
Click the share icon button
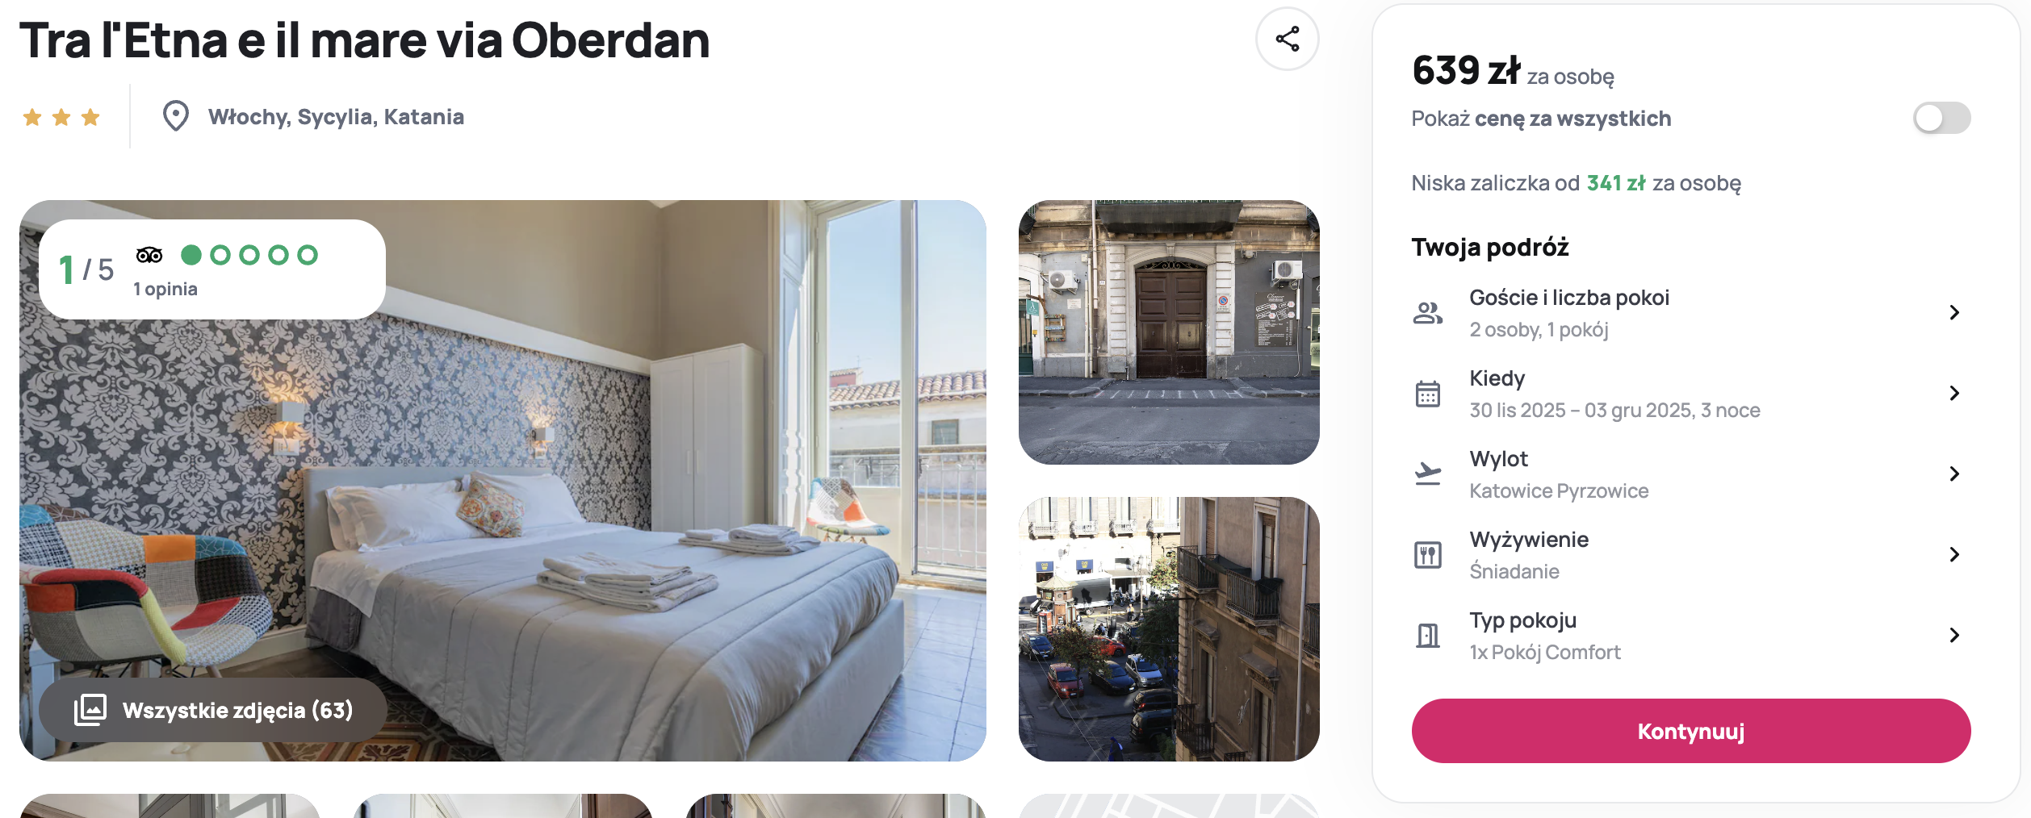[1287, 39]
